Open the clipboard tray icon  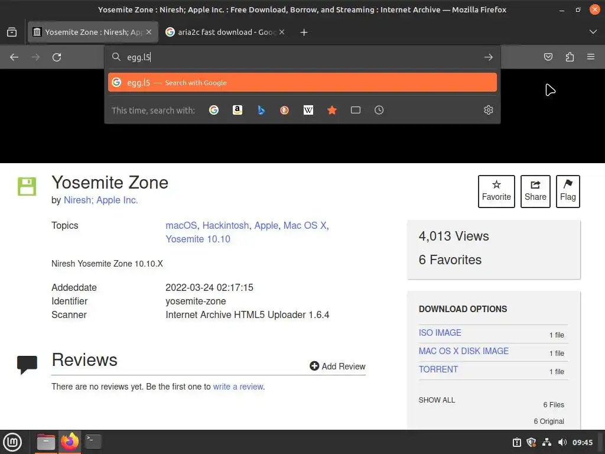point(516,442)
